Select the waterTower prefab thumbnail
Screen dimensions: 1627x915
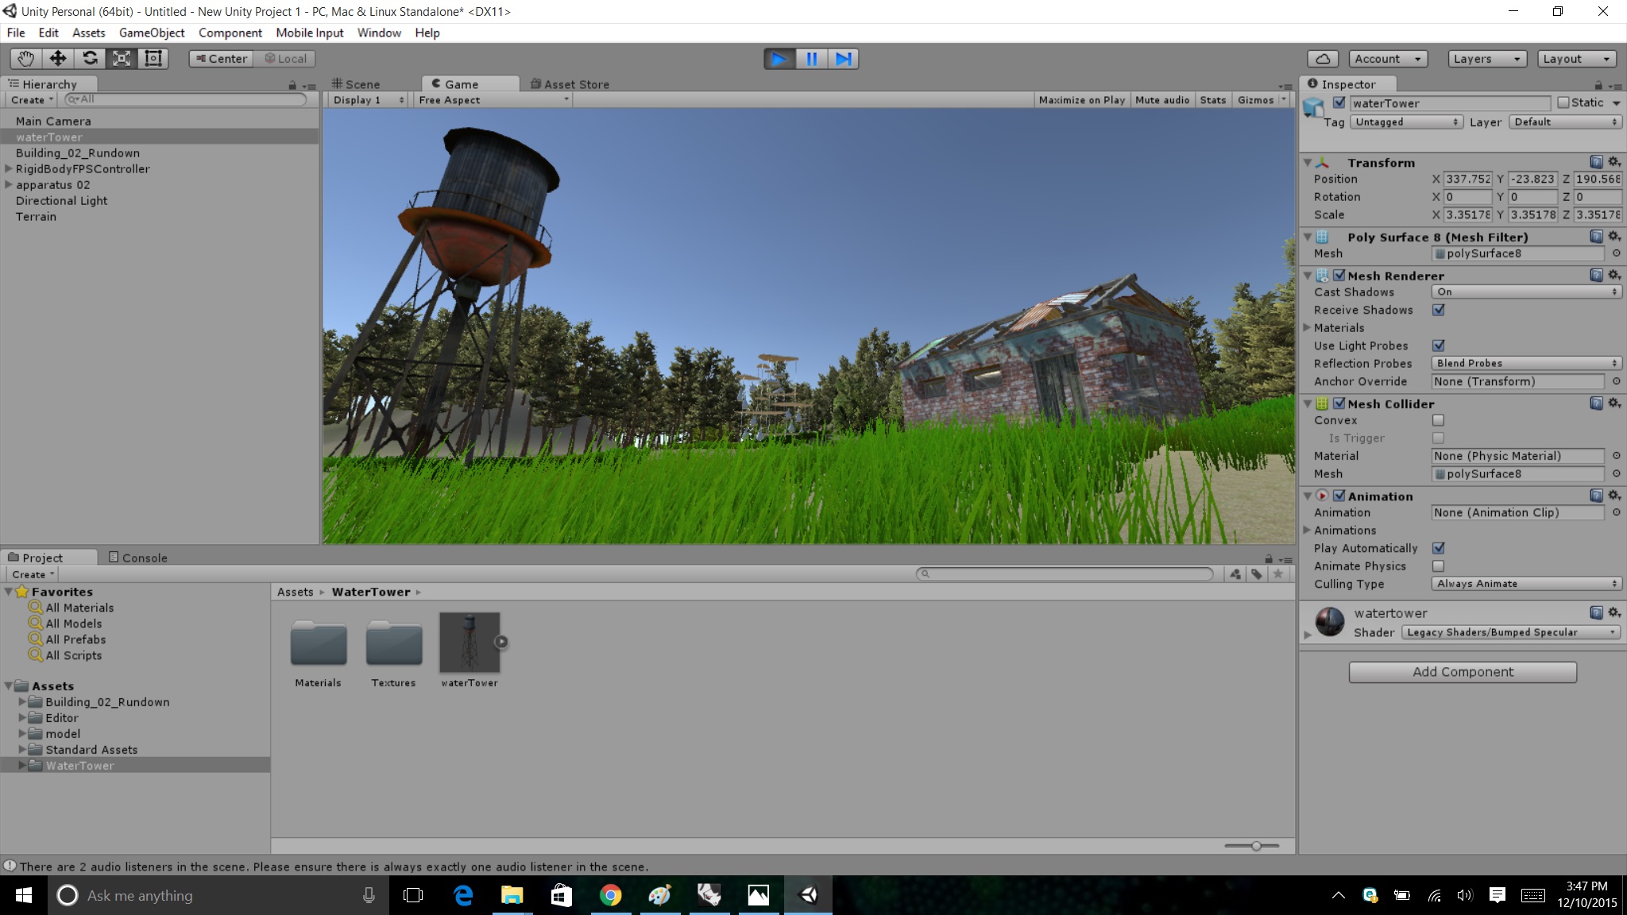470,642
